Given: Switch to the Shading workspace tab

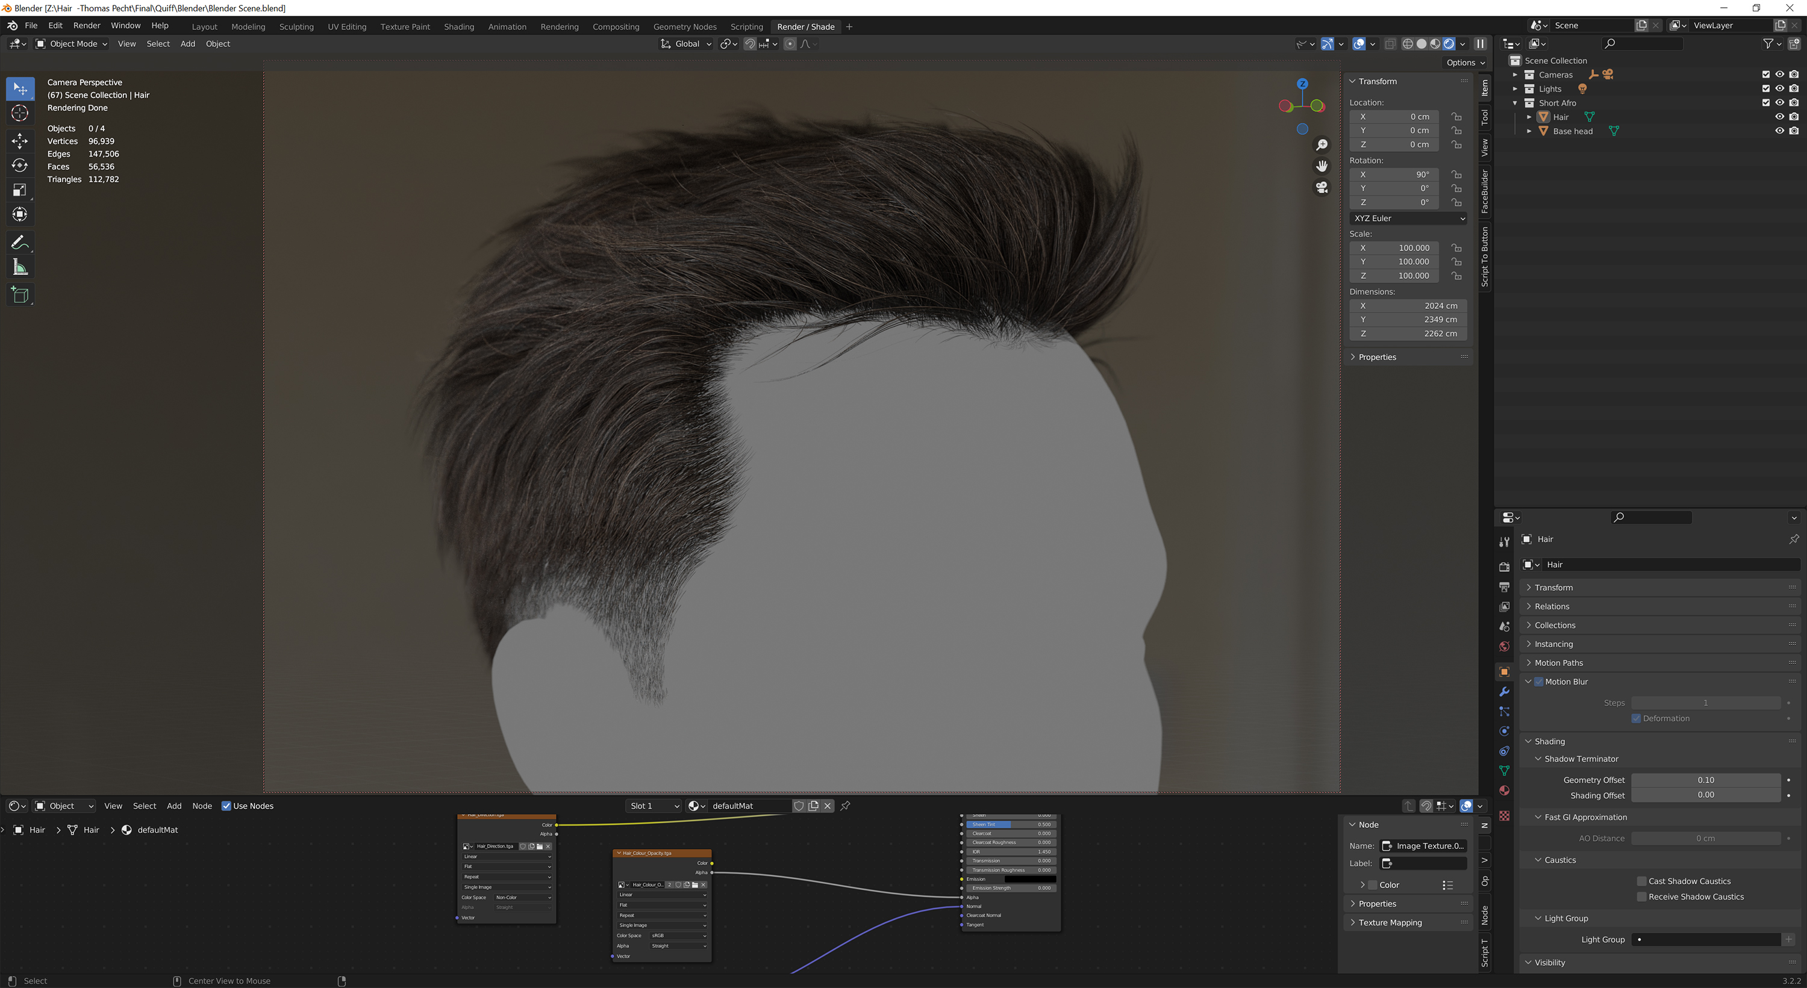Looking at the screenshot, I should tap(459, 26).
